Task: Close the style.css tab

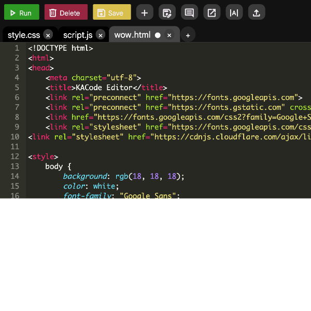Action: (48, 35)
